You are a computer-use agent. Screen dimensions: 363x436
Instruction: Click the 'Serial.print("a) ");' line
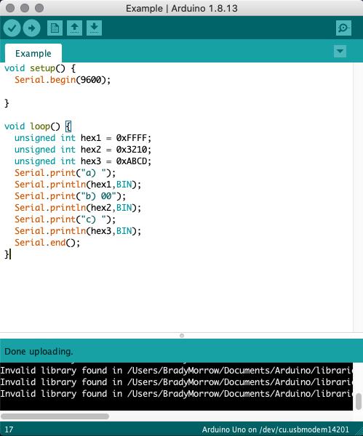[x=65, y=173]
